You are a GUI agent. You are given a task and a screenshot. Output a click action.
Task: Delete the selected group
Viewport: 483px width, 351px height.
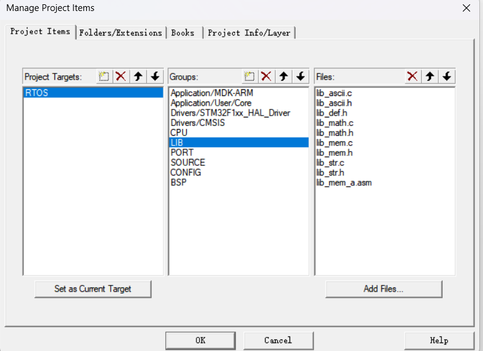[x=266, y=76]
